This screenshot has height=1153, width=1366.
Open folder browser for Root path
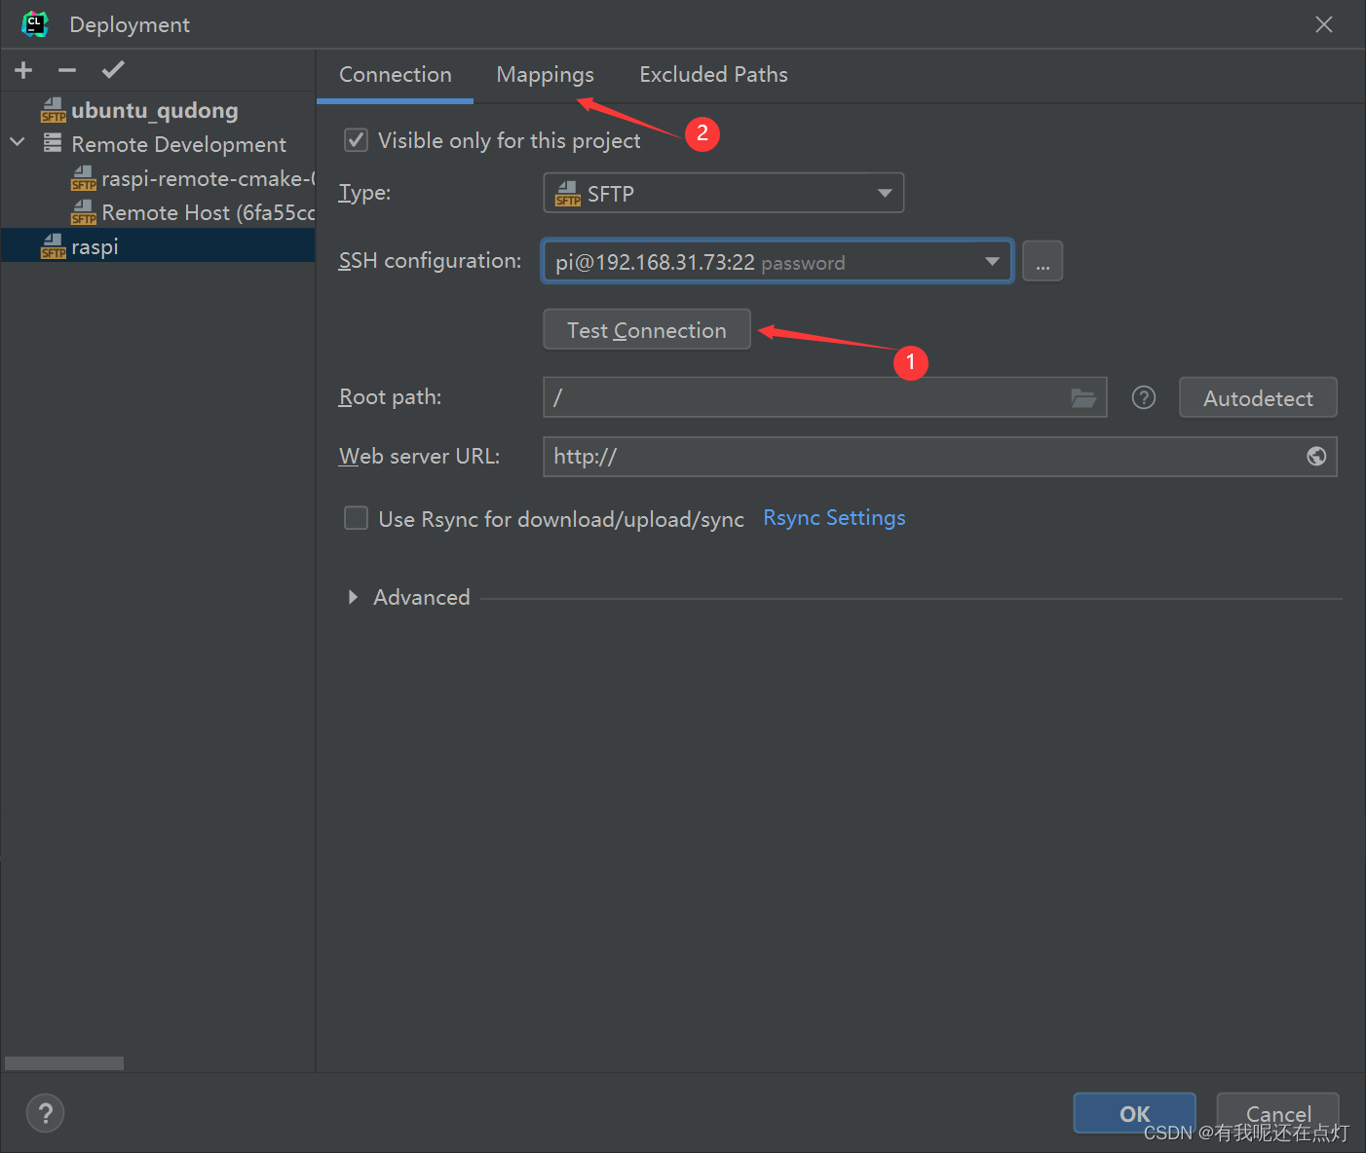pyautogui.click(x=1083, y=397)
